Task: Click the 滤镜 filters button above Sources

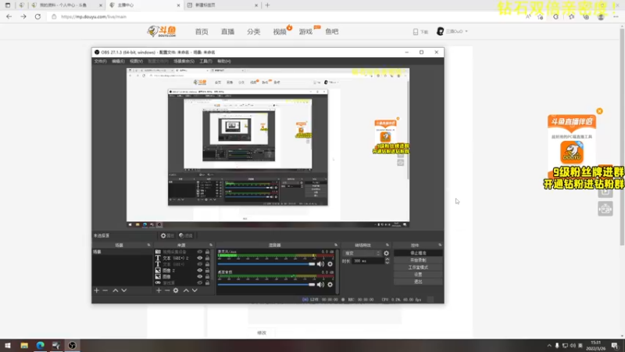Action: click(186, 236)
